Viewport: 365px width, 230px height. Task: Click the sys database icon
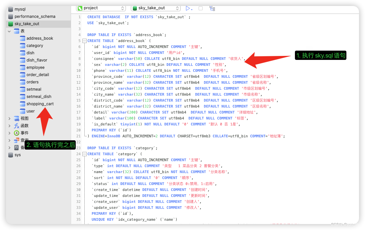point(11,155)
